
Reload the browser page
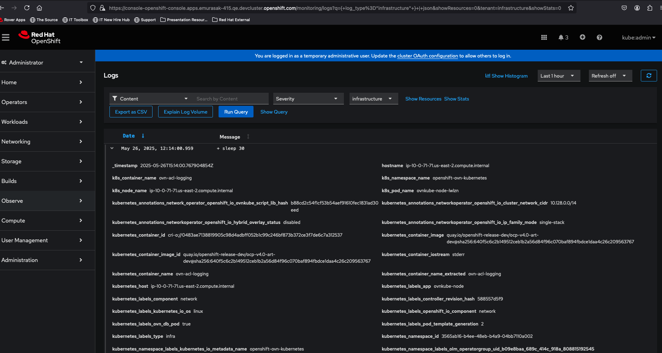[27, 8]
